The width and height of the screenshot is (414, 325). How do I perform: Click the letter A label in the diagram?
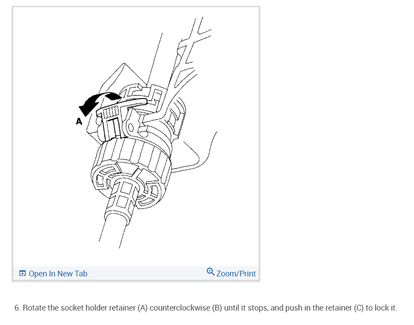(79, 121)
